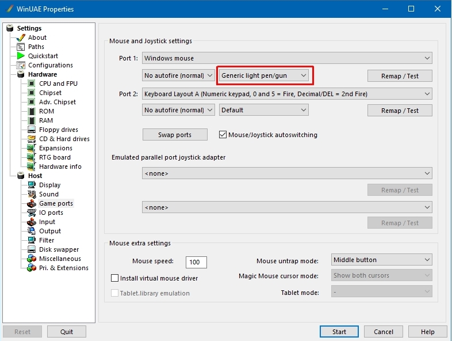
Task: Click the CPU and FPU chip icon
Action: [x=32, y=84]
